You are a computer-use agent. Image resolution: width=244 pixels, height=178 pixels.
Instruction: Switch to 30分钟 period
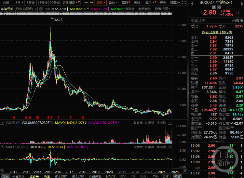(55, 3)
